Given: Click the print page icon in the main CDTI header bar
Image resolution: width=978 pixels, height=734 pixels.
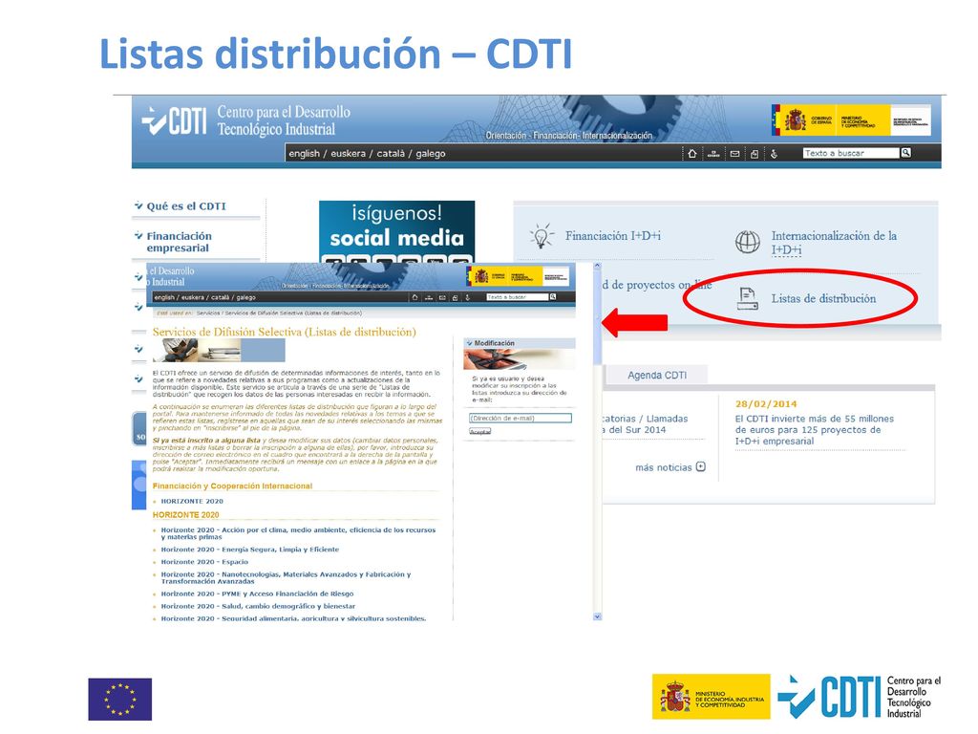Looking at the screenshot, I should pos(755,154).
